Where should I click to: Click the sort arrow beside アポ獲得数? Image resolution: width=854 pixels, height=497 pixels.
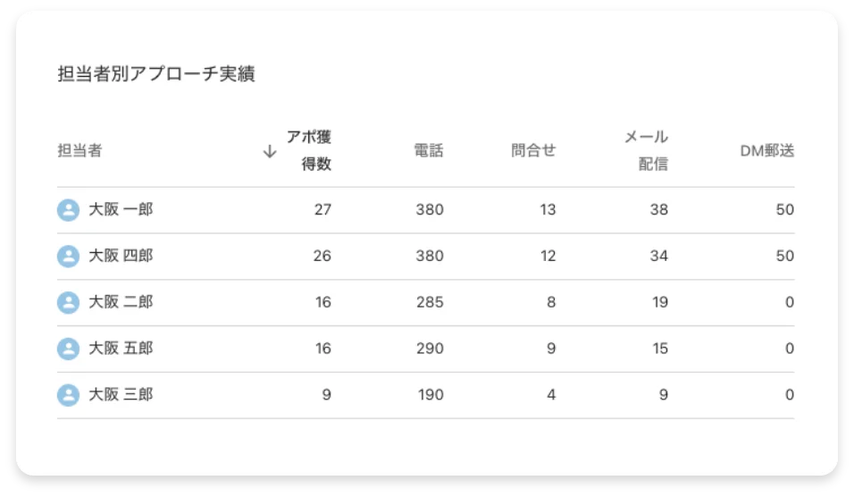click(270, 151)
